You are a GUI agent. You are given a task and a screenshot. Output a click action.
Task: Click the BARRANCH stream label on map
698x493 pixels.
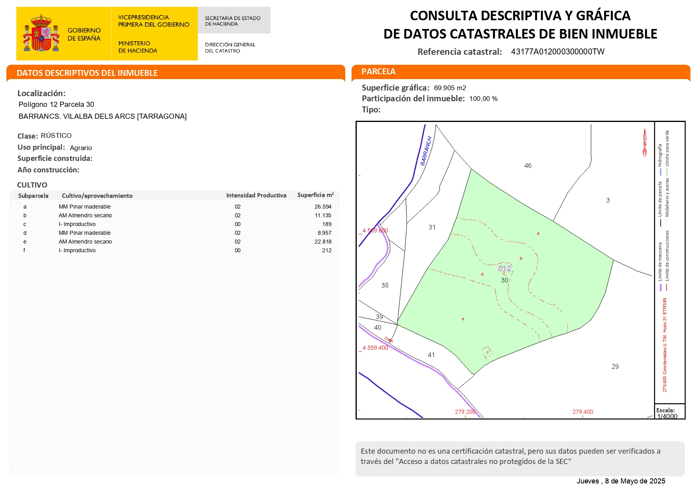[x=426, y=151]
